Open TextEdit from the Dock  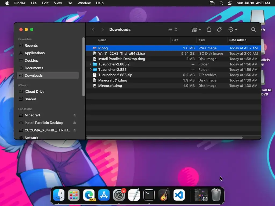tap(134, 195)
